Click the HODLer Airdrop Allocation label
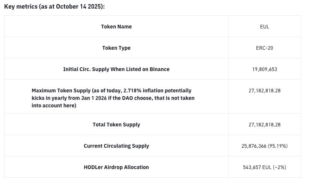Viewport: 310px width, 184px height. 116,167
